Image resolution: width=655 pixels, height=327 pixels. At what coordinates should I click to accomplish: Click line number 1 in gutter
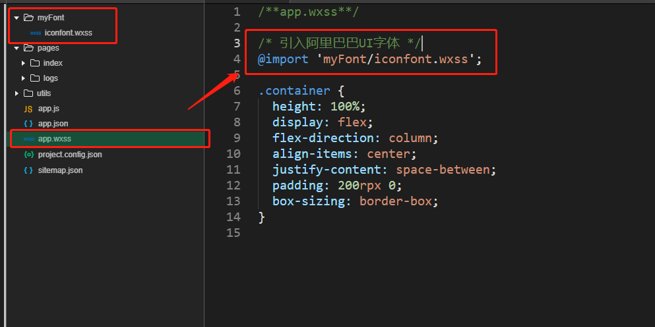[x=237, y=12]
